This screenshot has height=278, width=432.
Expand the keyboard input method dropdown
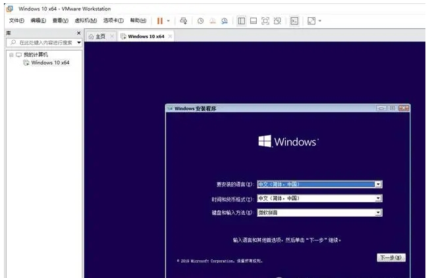click(x=378, y=213)
